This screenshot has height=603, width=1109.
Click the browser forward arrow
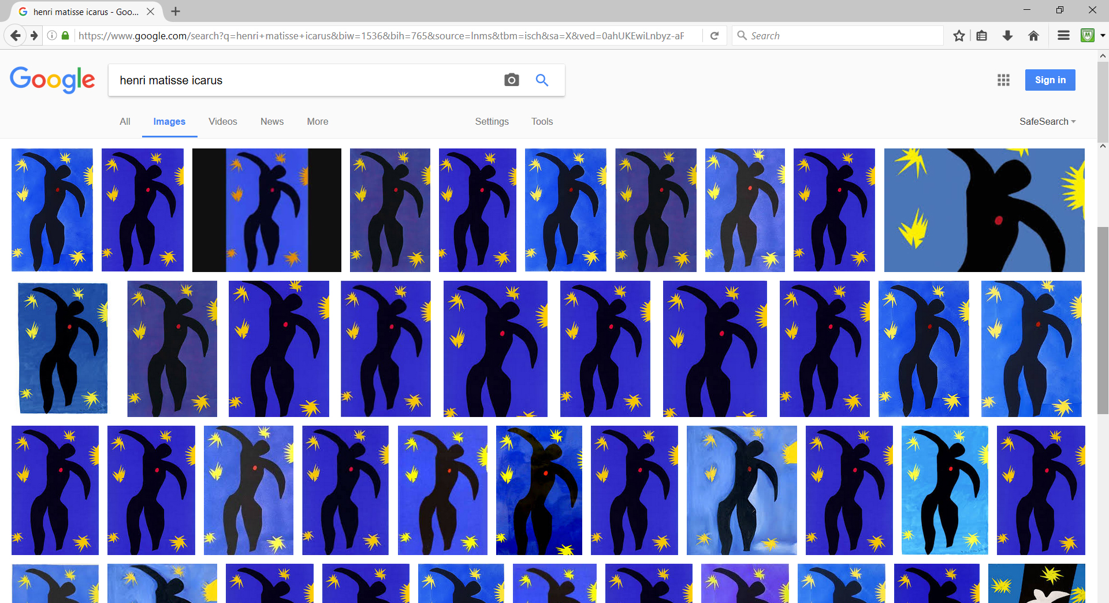point(34,36)
